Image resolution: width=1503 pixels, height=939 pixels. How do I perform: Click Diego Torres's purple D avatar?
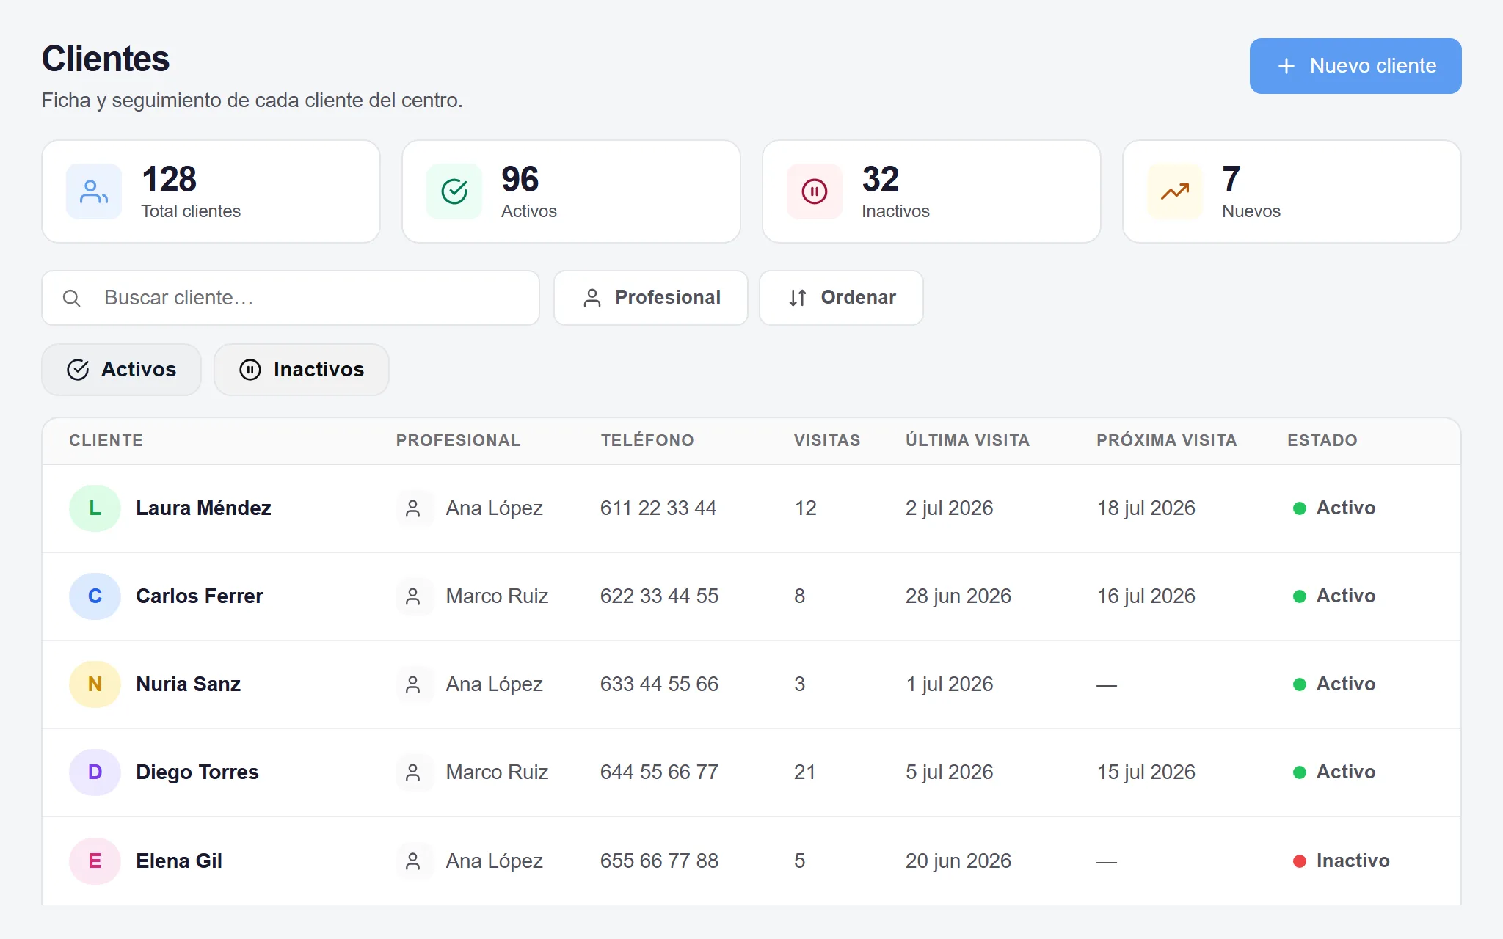95,772
